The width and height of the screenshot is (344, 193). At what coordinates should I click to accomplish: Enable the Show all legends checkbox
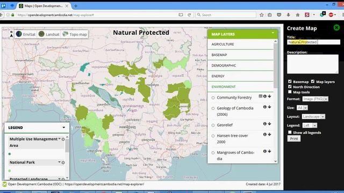[290, 132]
